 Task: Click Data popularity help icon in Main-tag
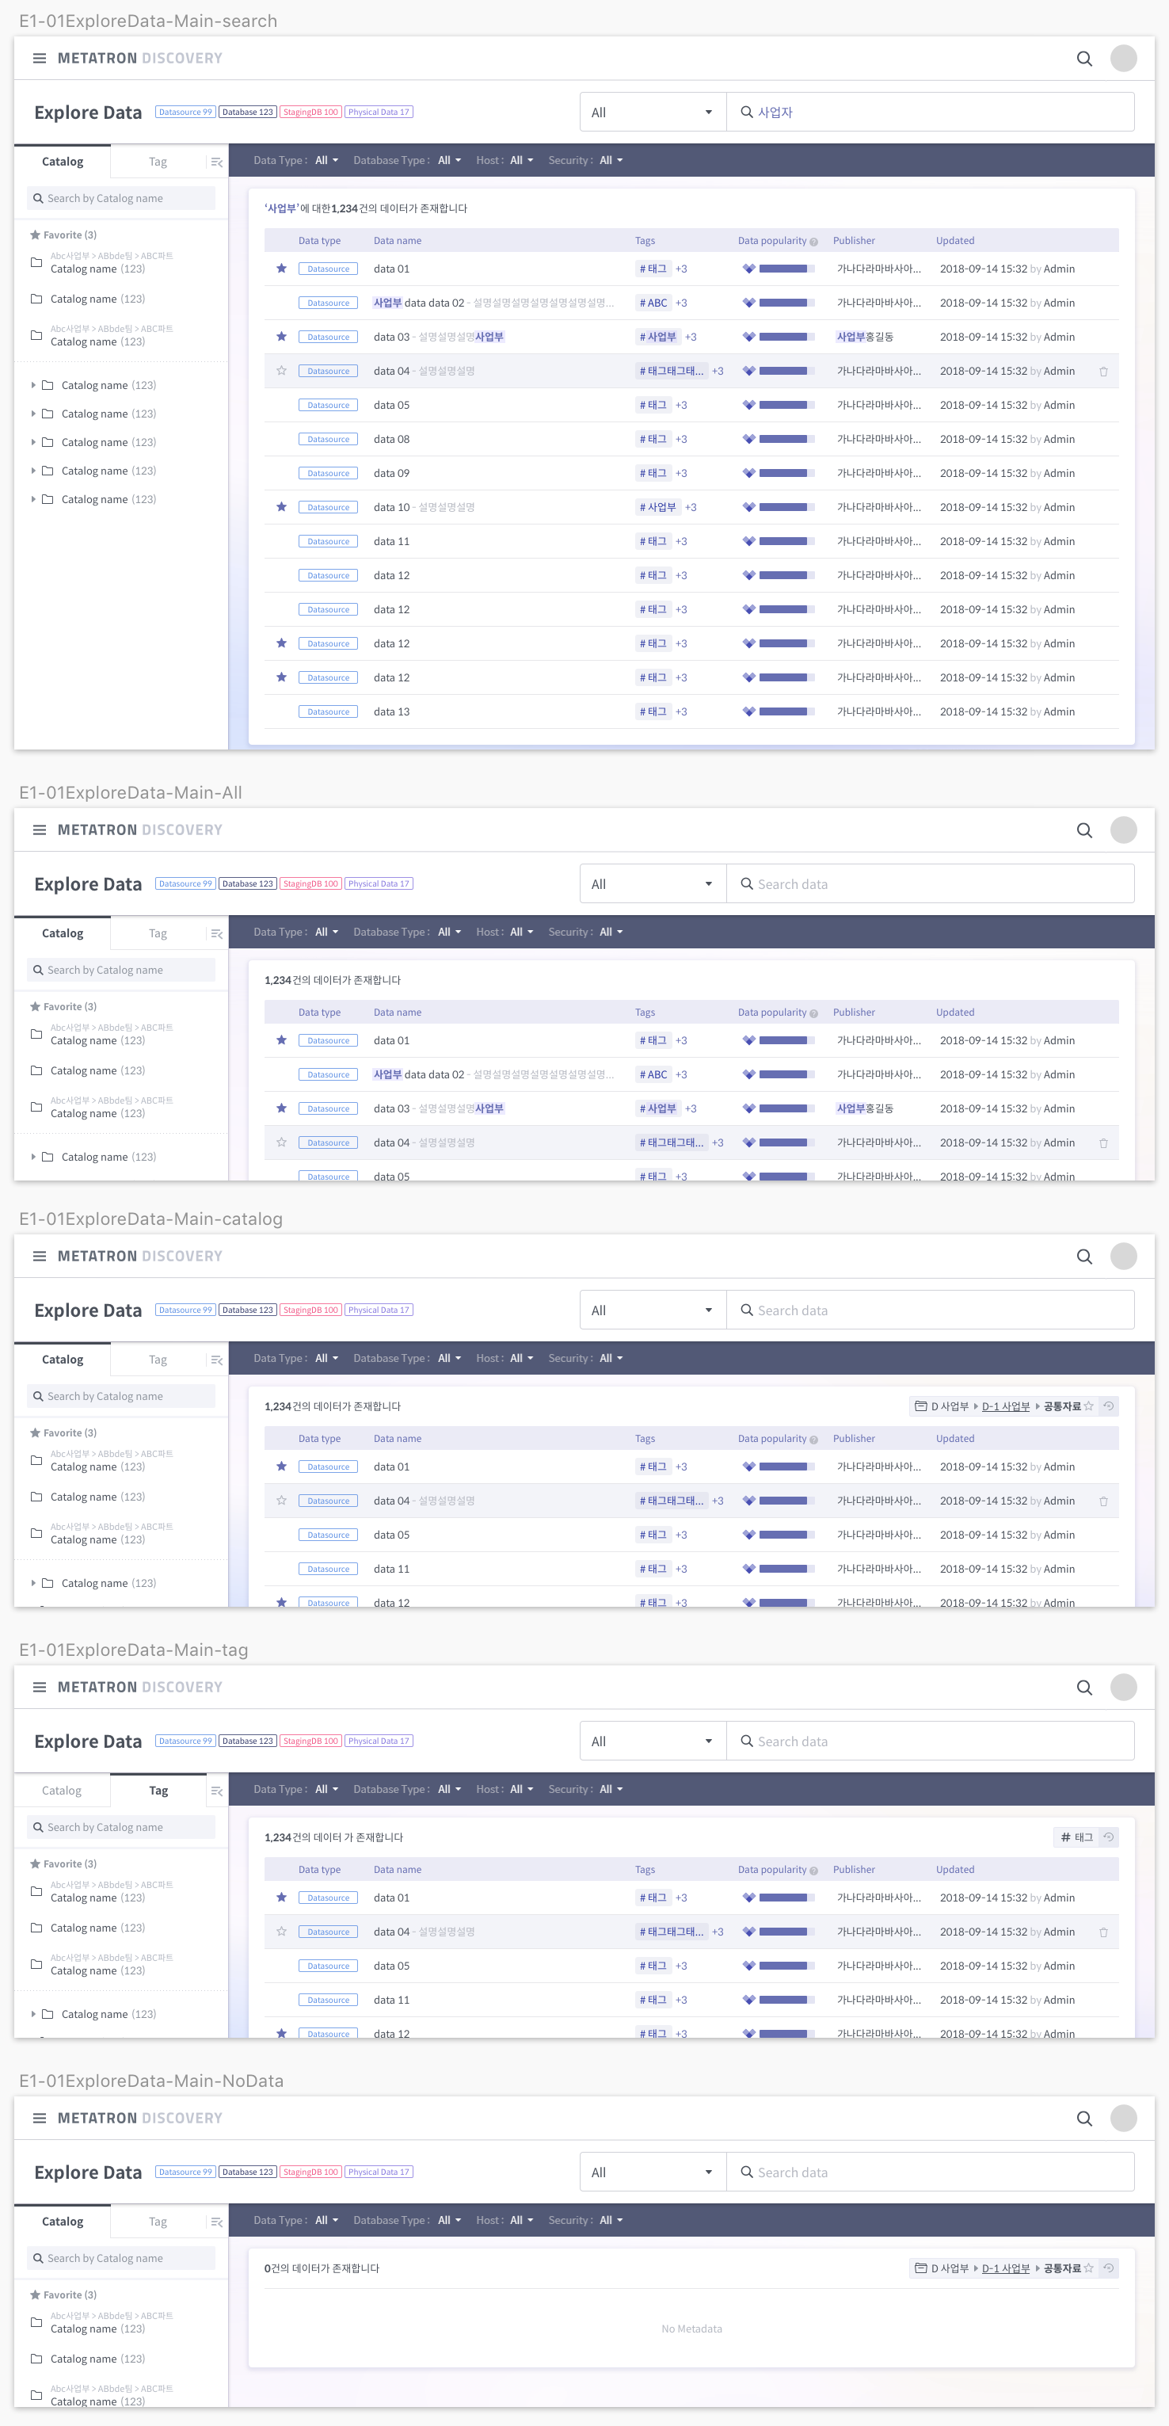coord(813,1871)
